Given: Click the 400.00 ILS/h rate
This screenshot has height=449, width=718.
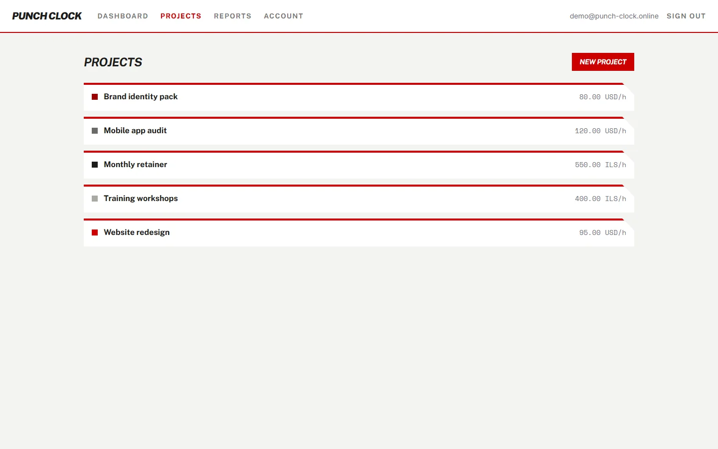Looking at the screenshot, I should (x=600, y=199).
